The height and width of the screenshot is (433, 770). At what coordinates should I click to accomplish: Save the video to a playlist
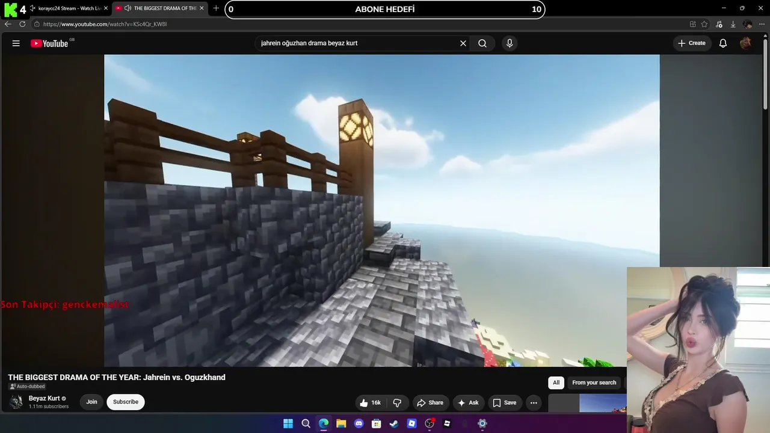(505, 403)
